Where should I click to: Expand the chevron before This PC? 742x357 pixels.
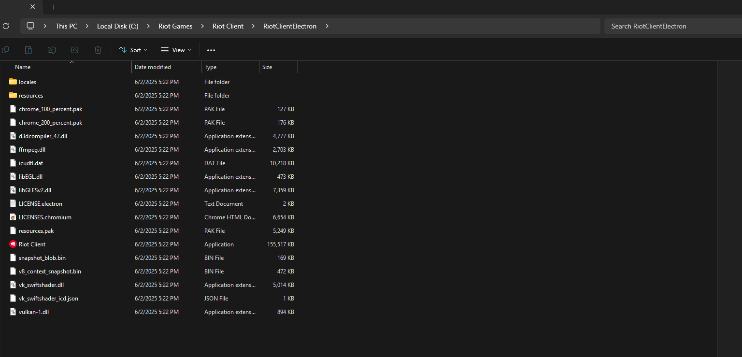[45, 26]
